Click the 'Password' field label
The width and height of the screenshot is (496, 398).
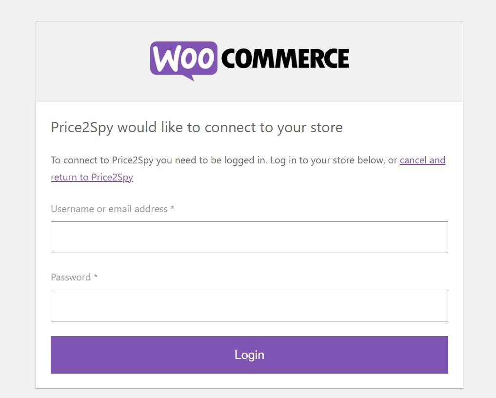click(71, 278)
